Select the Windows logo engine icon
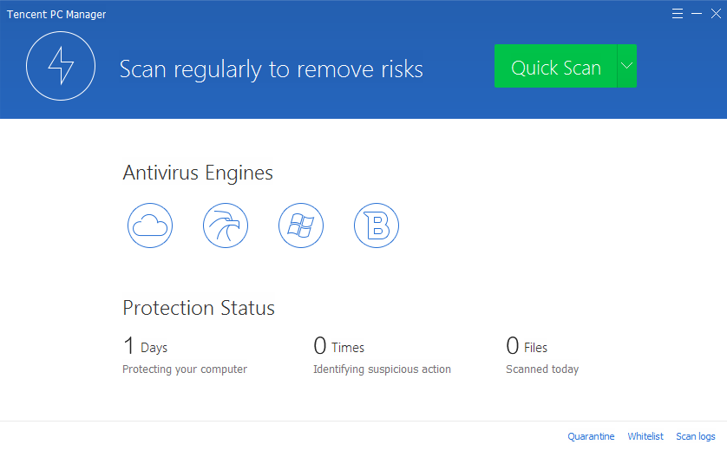Viewport: 727px width, 451px height. (301, 226)
